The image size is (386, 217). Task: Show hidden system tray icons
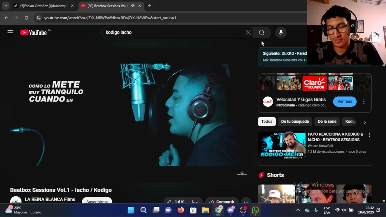pos(298,210)
